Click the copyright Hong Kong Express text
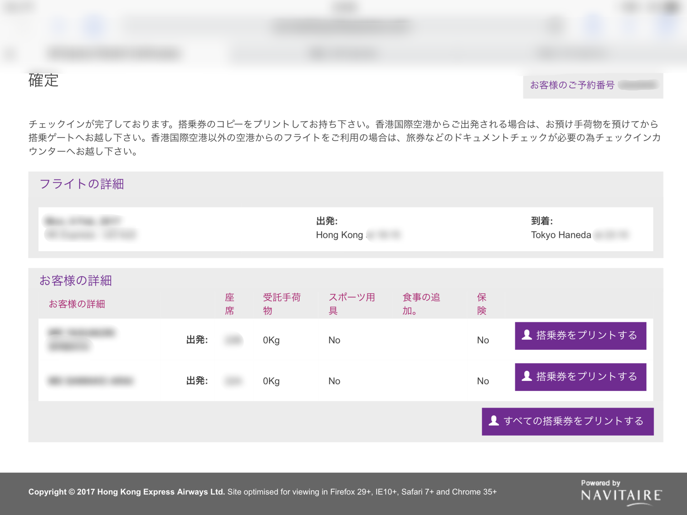Screen dimensions: 687x515 click(126, 492)
